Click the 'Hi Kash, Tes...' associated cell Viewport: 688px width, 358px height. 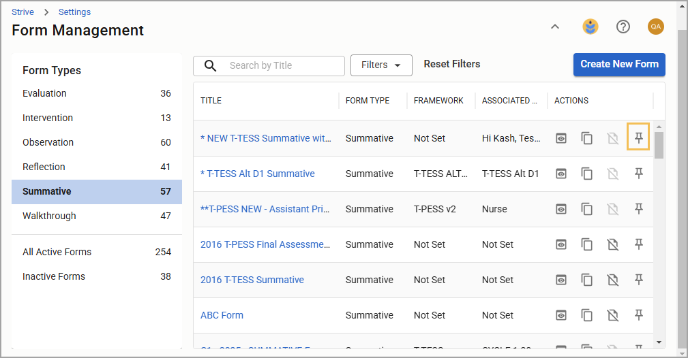point(511,138)
